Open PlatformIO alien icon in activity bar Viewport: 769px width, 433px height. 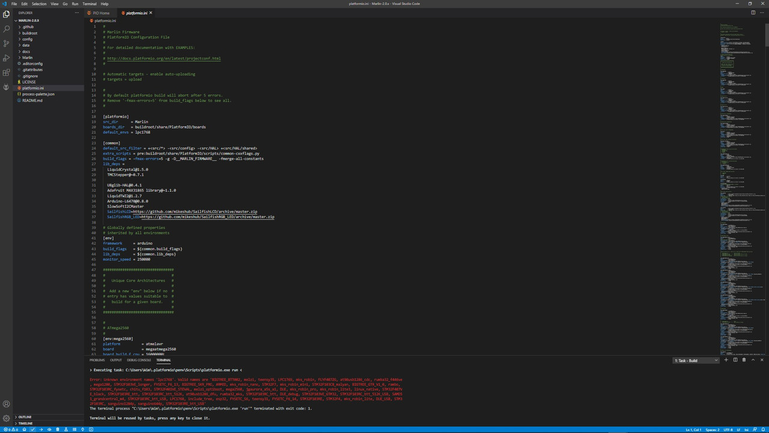tap(7, 87)
